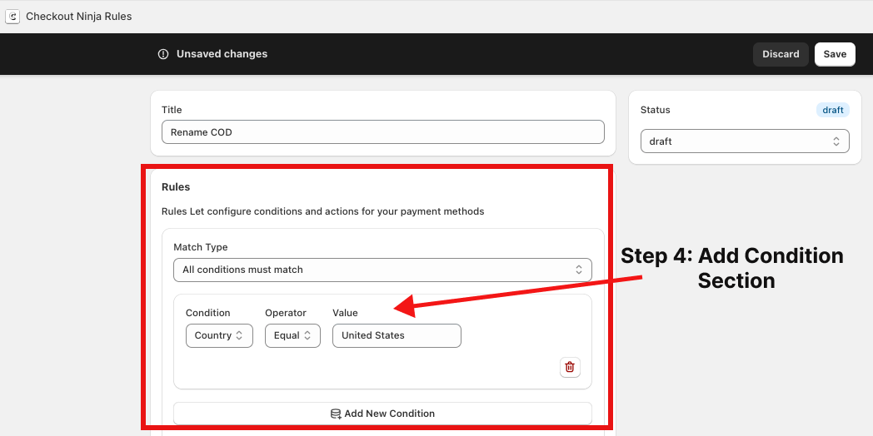
Task: Click the Rules section heading
Action: 176,187
